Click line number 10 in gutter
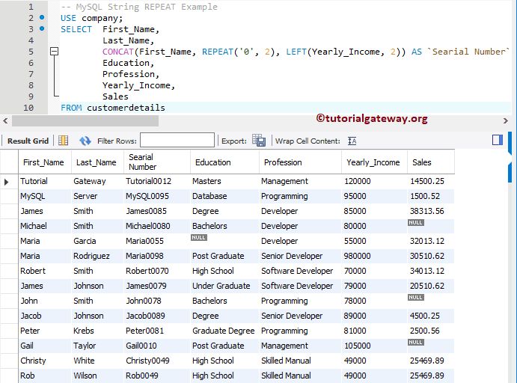 [28, 108]
